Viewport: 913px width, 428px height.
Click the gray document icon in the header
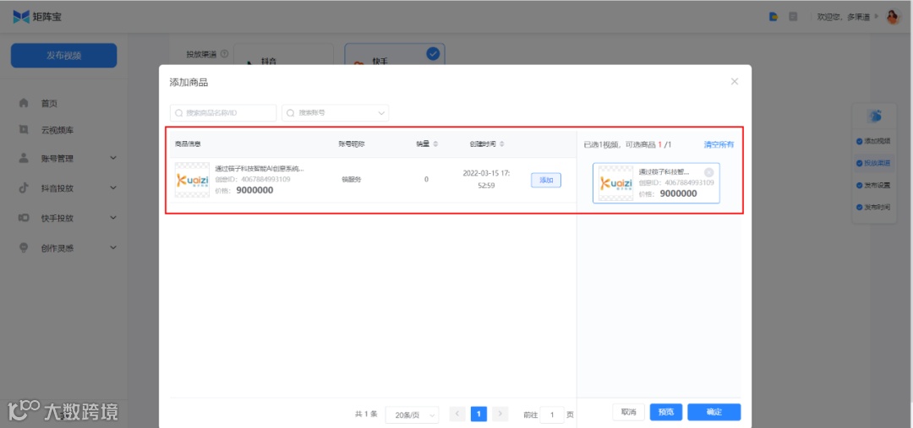pos(792,17)
